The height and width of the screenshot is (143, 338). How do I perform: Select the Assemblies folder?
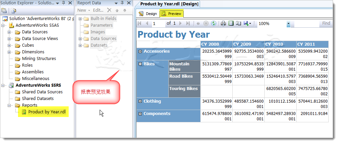point(33,72)
